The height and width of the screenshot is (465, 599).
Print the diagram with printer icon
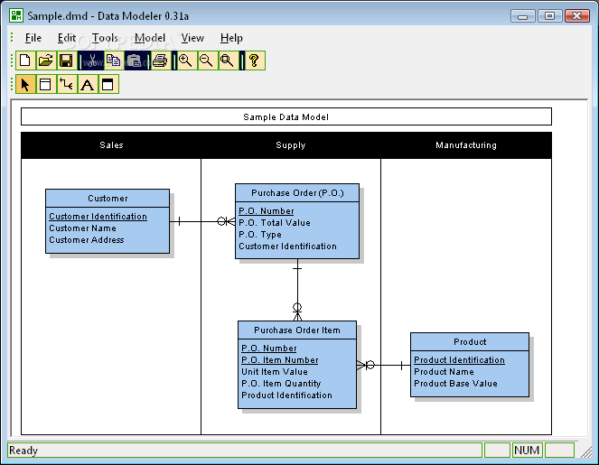tap(161, 60)
